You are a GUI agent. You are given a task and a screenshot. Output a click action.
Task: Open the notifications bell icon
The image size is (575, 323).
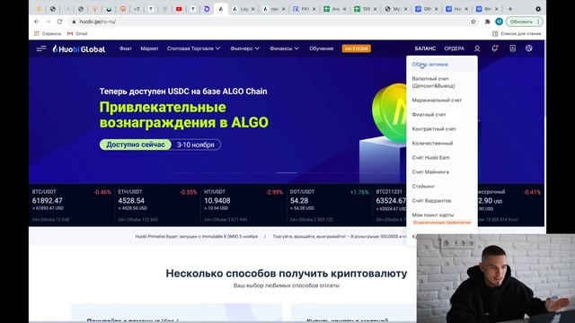tap(495, 48)
